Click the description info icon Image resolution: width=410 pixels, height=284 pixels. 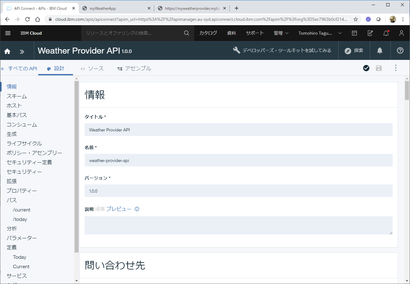click(137, 209)
